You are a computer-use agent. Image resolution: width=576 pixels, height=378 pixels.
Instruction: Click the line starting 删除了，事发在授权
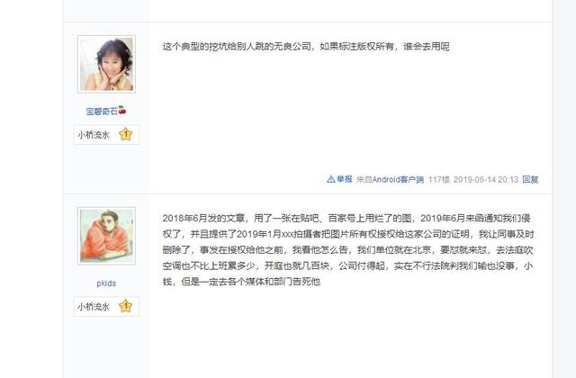point(347,250)
